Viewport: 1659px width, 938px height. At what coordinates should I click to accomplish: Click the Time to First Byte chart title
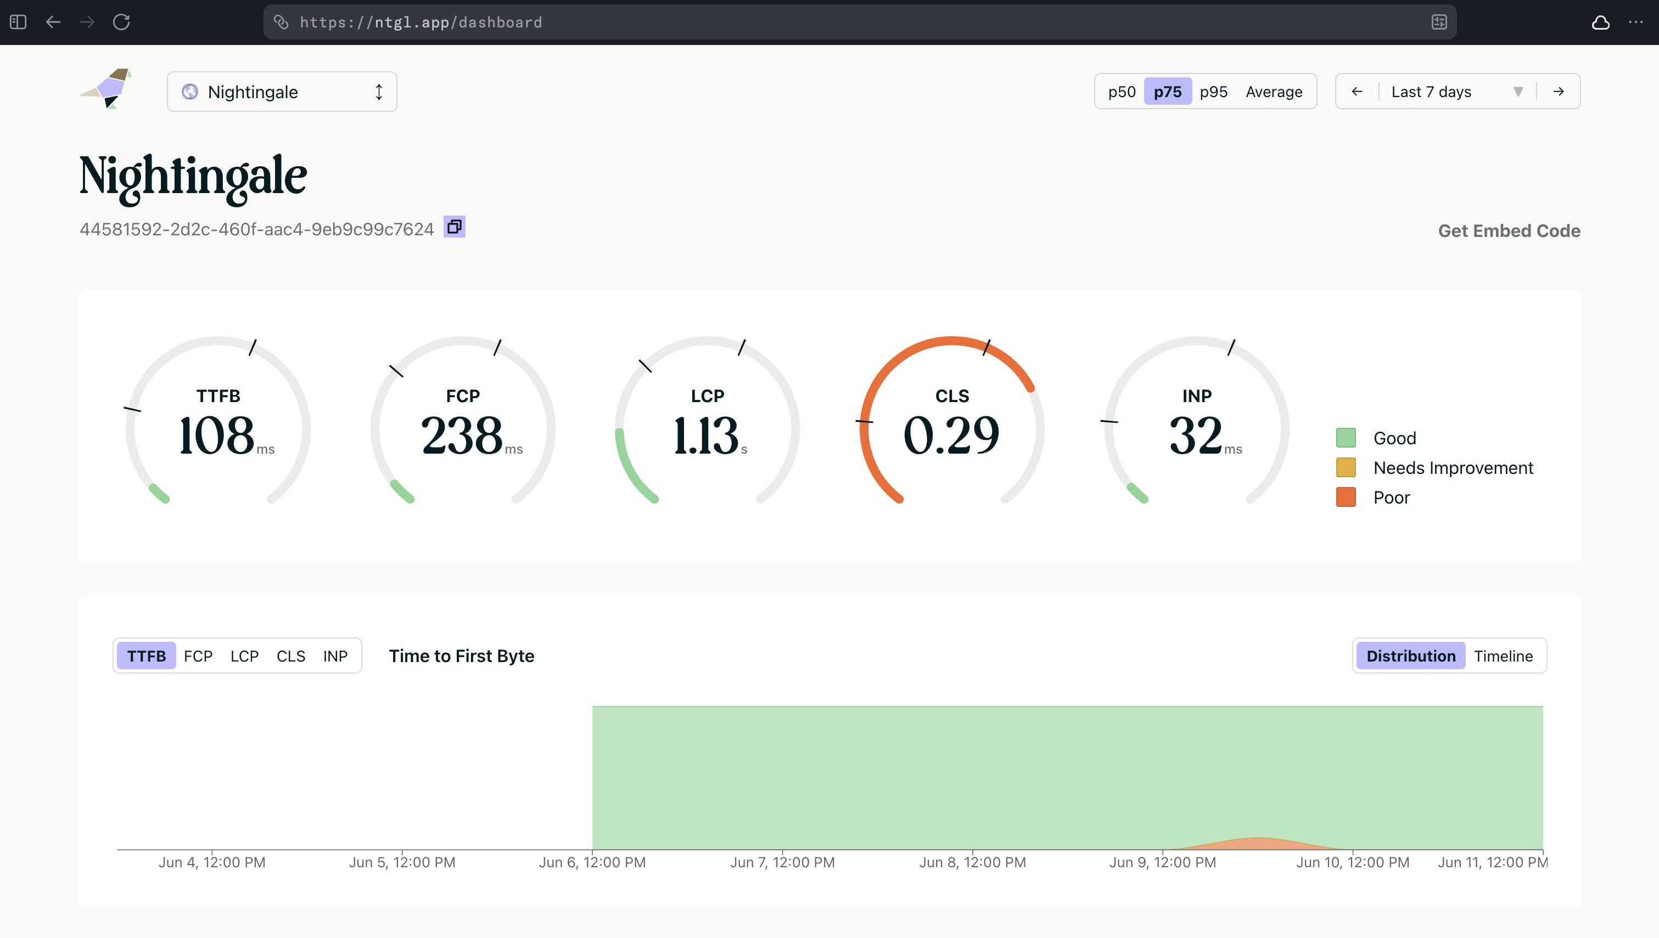click(x=462, y=656)
